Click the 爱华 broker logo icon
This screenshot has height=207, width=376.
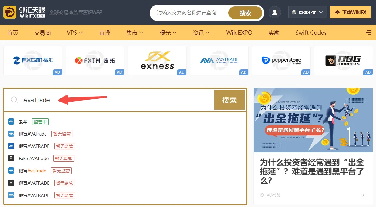pyautogui.click(x=11, y=122)
